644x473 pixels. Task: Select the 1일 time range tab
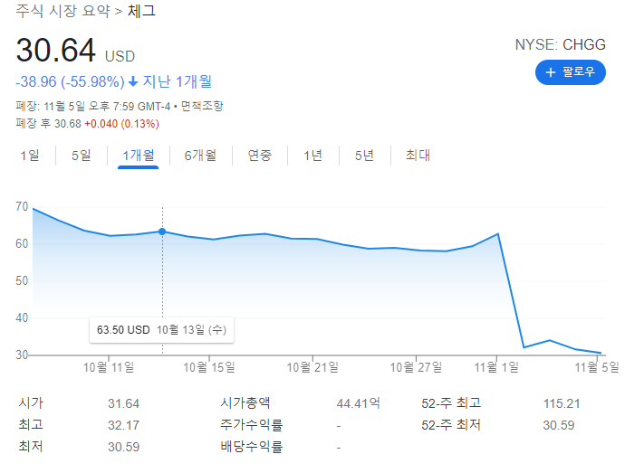click(x=30, y=156)
